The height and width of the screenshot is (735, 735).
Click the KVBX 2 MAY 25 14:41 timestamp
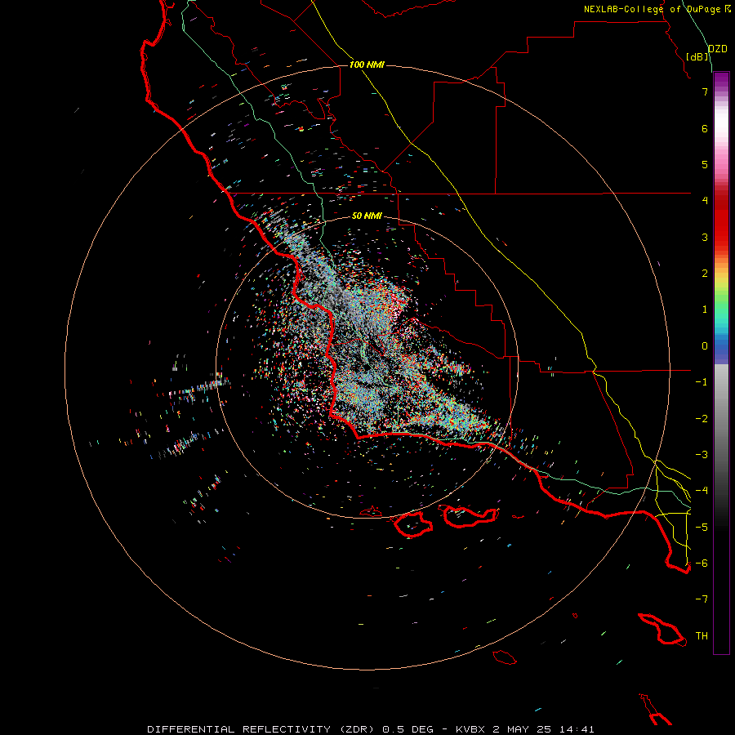click(525, 729)
